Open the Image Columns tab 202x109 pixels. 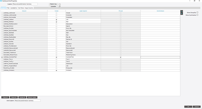coord(29,8)
